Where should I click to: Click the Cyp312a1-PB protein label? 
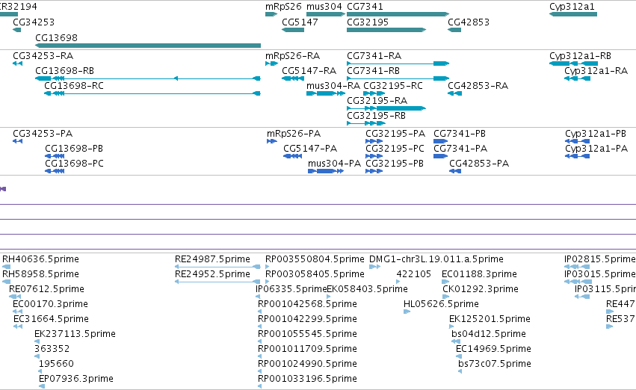tap(596, 134)
